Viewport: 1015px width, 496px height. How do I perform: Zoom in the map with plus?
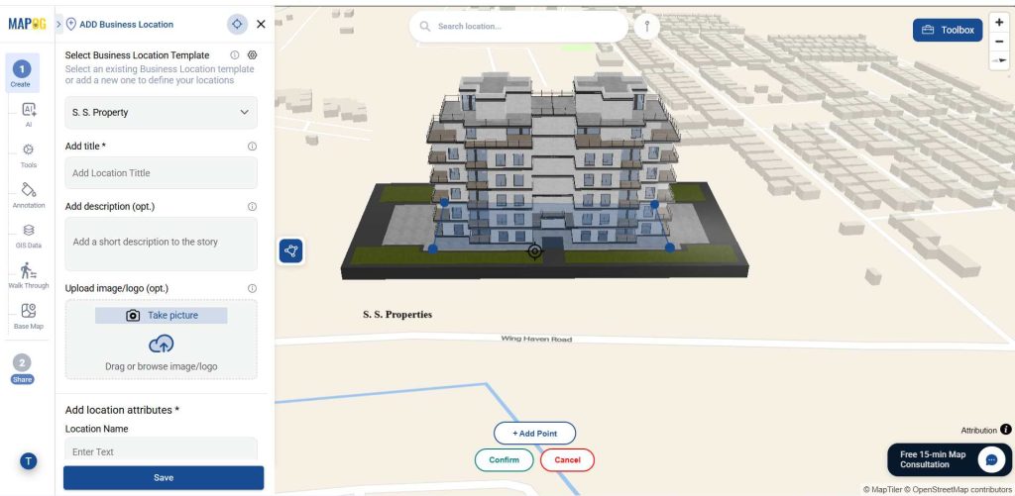tap(999, 22)
